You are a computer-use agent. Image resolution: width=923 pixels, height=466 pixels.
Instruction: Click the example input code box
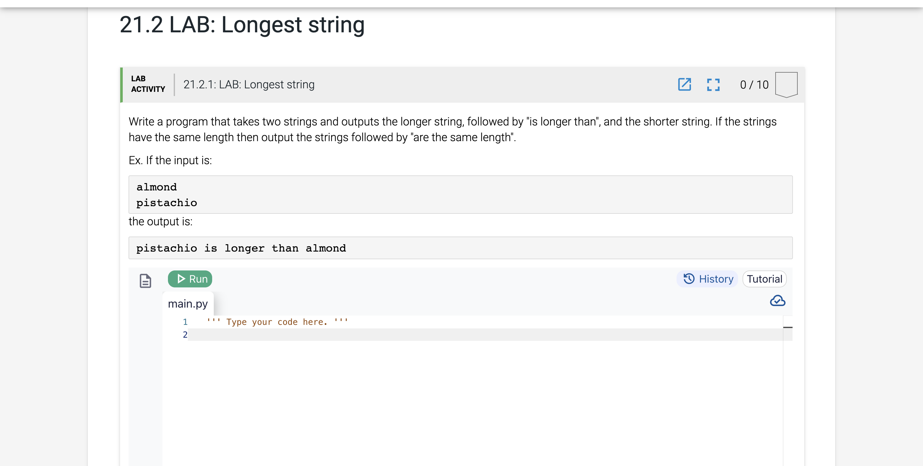click(x=461, y=195)
